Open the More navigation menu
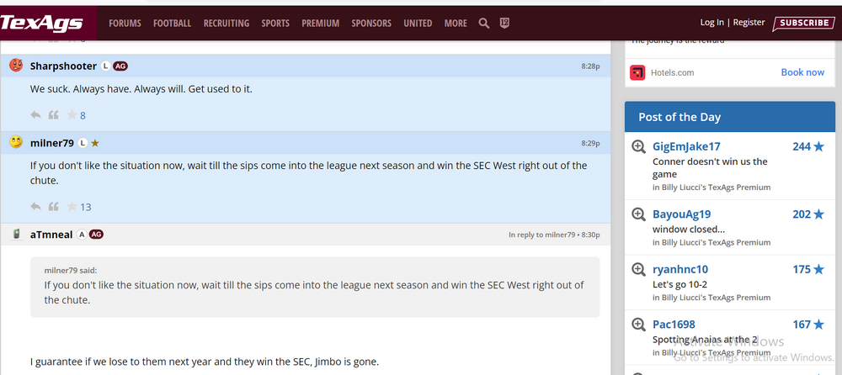 pyautogui.click(x=456, y=24)
